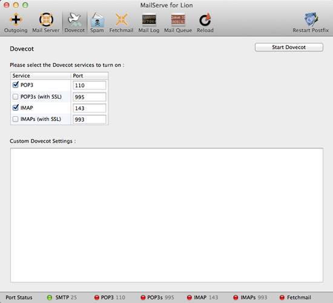Viewport: 333px width, 303px height.
Task: Close the MailServe window
Action: [7, 5]
